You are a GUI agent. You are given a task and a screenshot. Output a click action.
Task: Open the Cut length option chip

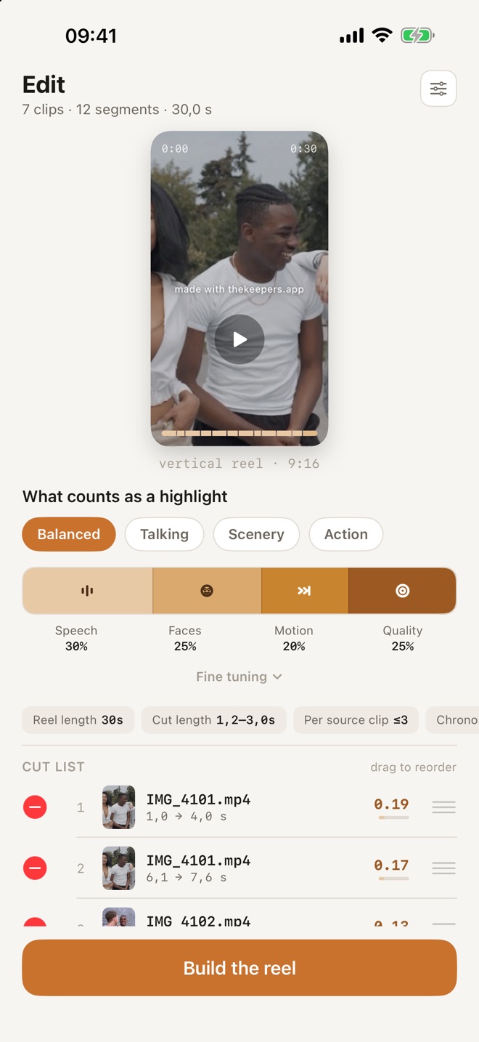pyautogui.click(x=214, y=720)
